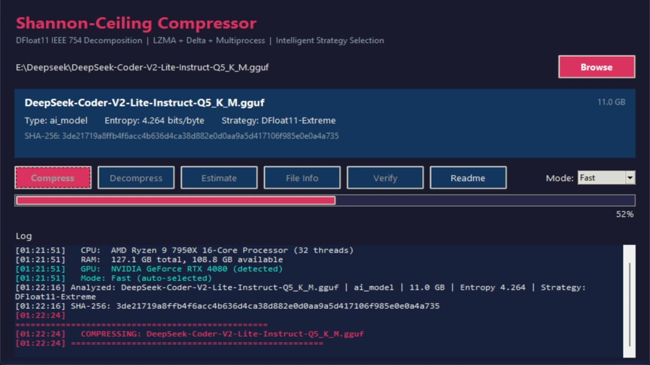The width and height of the screenshot is (650, 365).
Task: Click the Decompress button
Action: (136, 178)
